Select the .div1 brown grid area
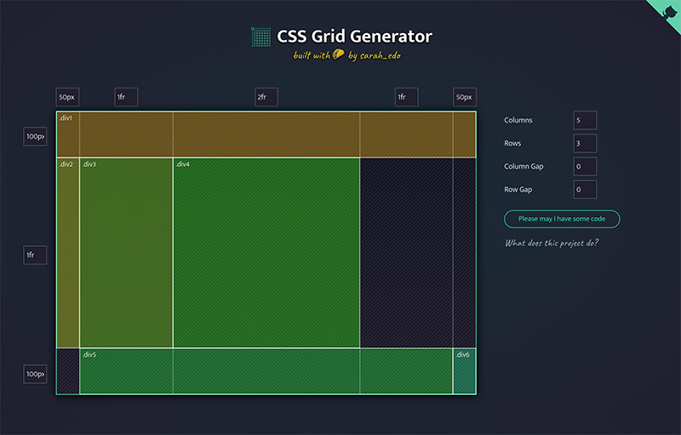This screenshot has height=435, width=681. coord(266,135)
